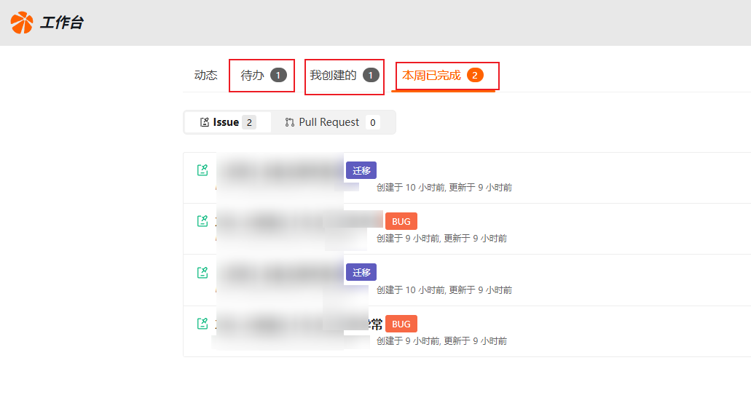Click the first issue row's status icon
This screenshot has height=403, width=751.
click(203, 170)
